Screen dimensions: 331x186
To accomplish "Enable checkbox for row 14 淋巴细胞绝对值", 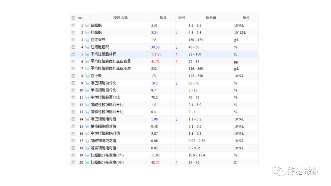I will point(73,119).
